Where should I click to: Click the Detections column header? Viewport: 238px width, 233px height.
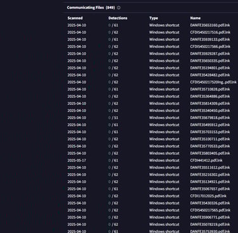click(117, 18)
